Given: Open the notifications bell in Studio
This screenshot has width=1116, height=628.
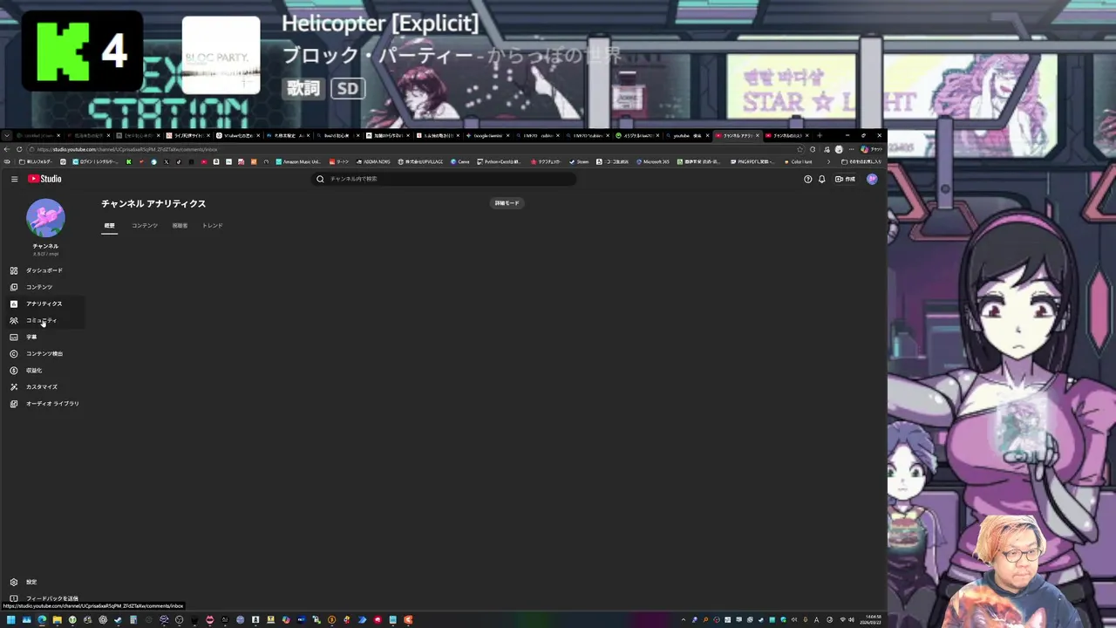Looking at the screenshot, I should [x=821, y=179].
